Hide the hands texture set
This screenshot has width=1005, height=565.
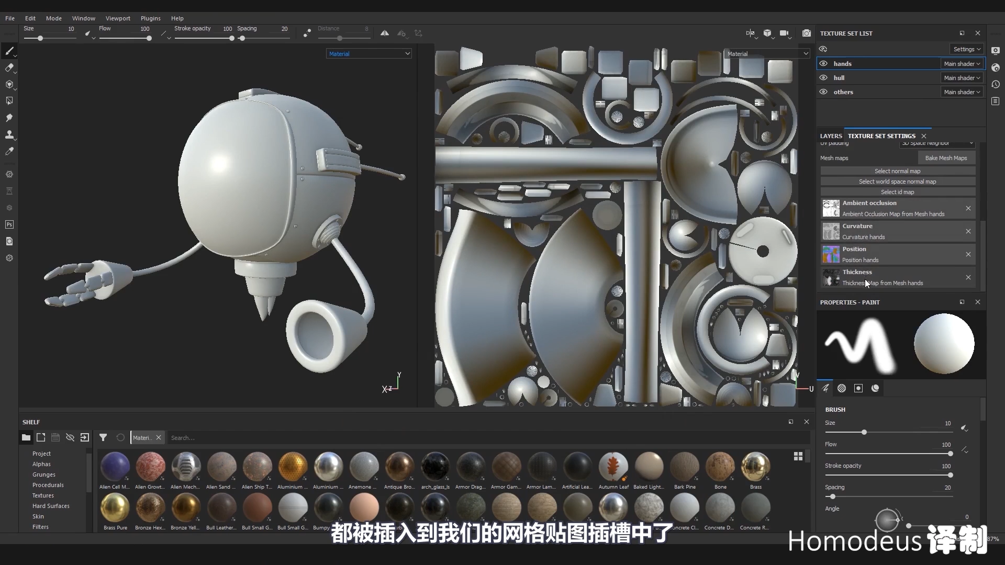coord(823,63)
